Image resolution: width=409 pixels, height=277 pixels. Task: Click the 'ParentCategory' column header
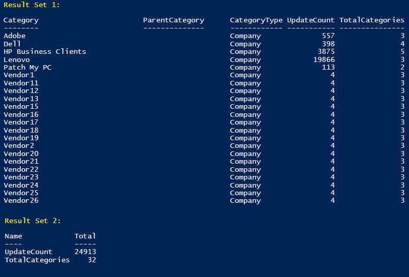coord(173,20)
